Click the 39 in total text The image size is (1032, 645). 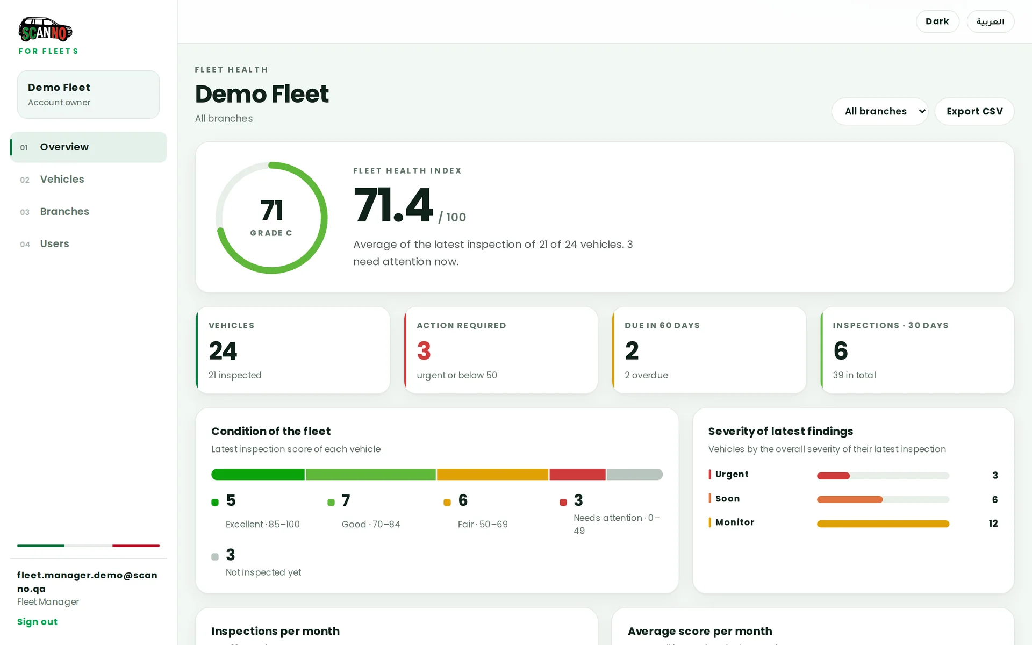(855, 375)
